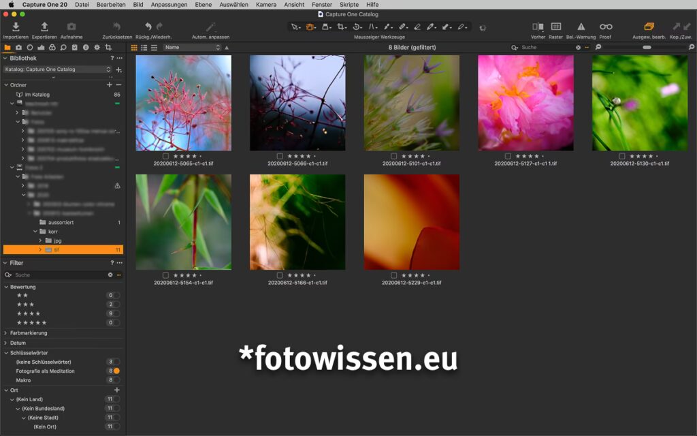
Task: Toggle the Fotografie als Meditation keyword filter
Action: (116, 371)
